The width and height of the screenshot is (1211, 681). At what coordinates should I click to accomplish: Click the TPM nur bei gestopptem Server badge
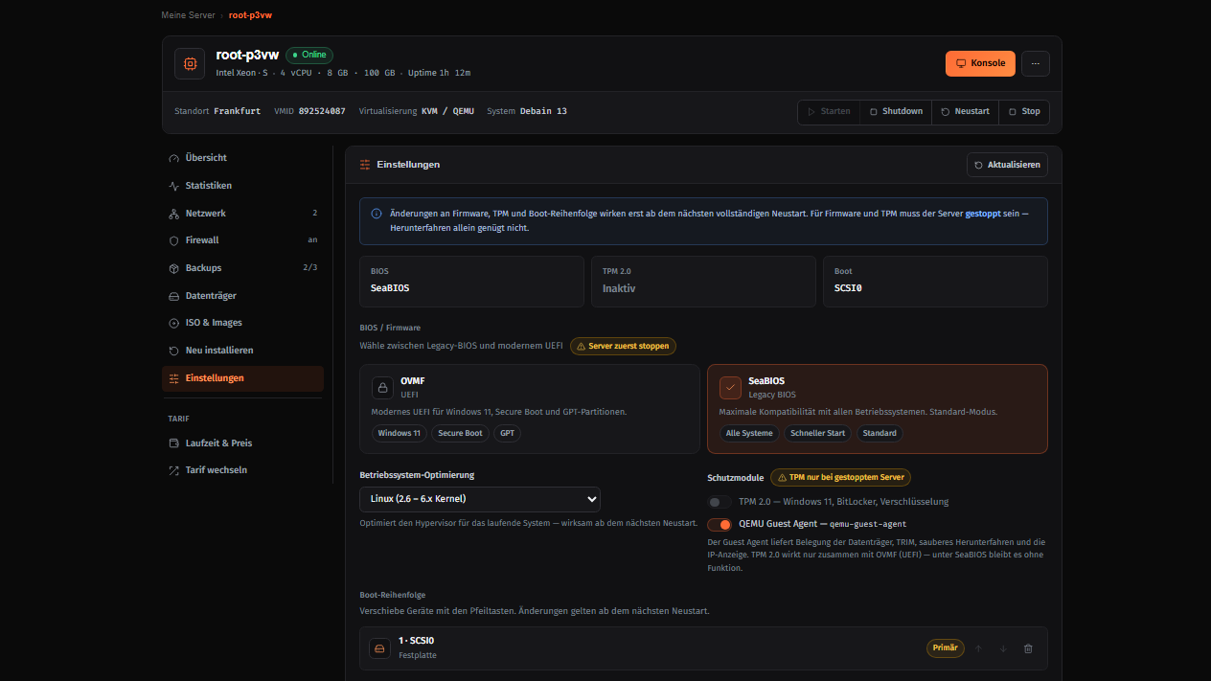pos(840,477)
